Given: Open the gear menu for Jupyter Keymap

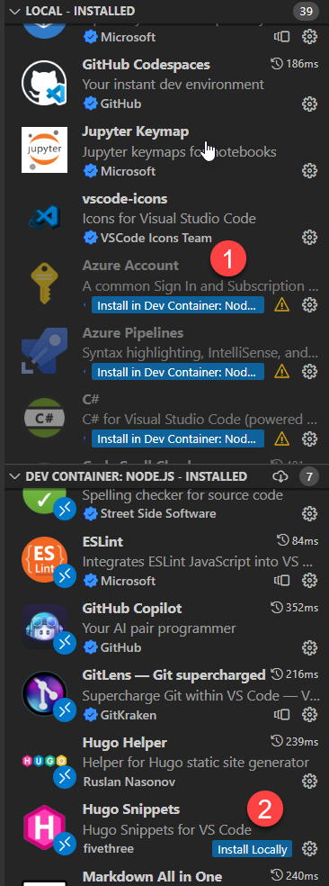Looking at the screenshot, I should [x=308, y=171].
